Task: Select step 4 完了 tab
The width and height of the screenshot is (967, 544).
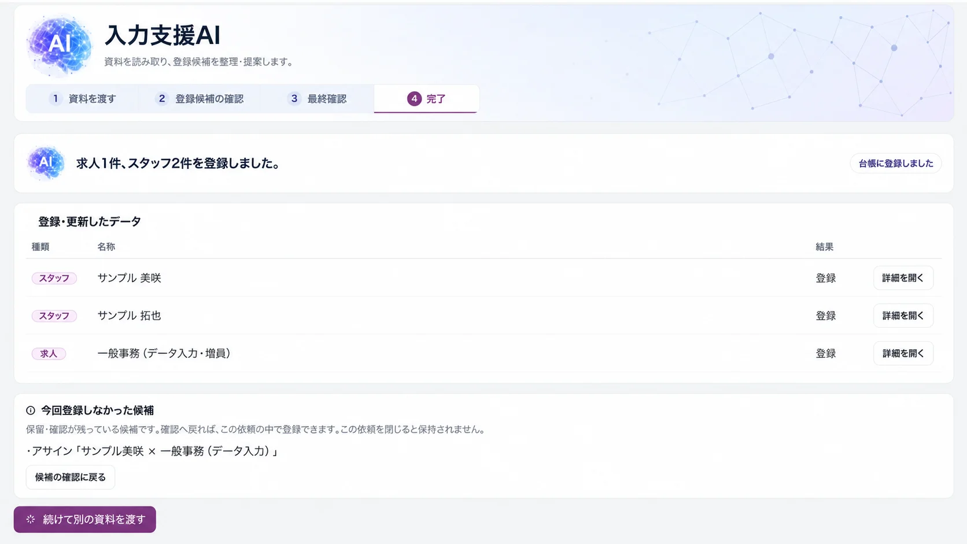Action: click(426, 99)
